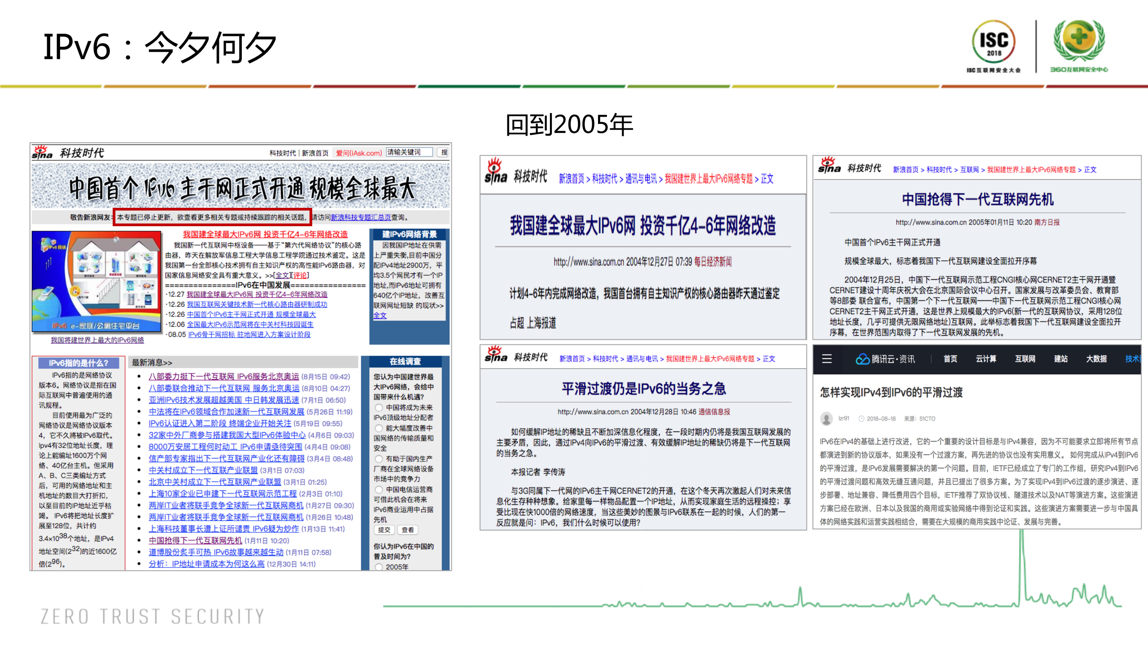Screen dimensions: 1148x646
Task: Click the 提交 button in the online survey
Action: 384,530
